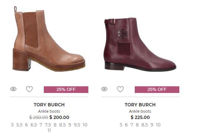
Task: Click 25% OFF badge on burgundy boot
Action: pyautogui.click(x=157, y=90)
